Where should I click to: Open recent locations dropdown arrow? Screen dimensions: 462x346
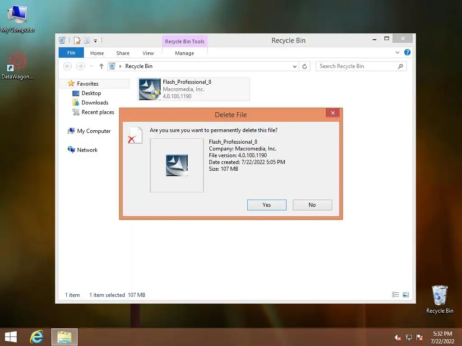tap(92, 66)
